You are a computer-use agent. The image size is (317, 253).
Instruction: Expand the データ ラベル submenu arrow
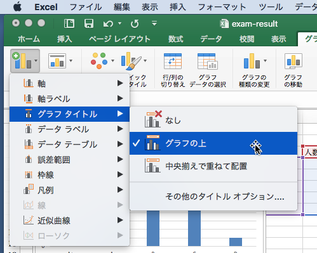pyautogui.click(x=120, y=129)
